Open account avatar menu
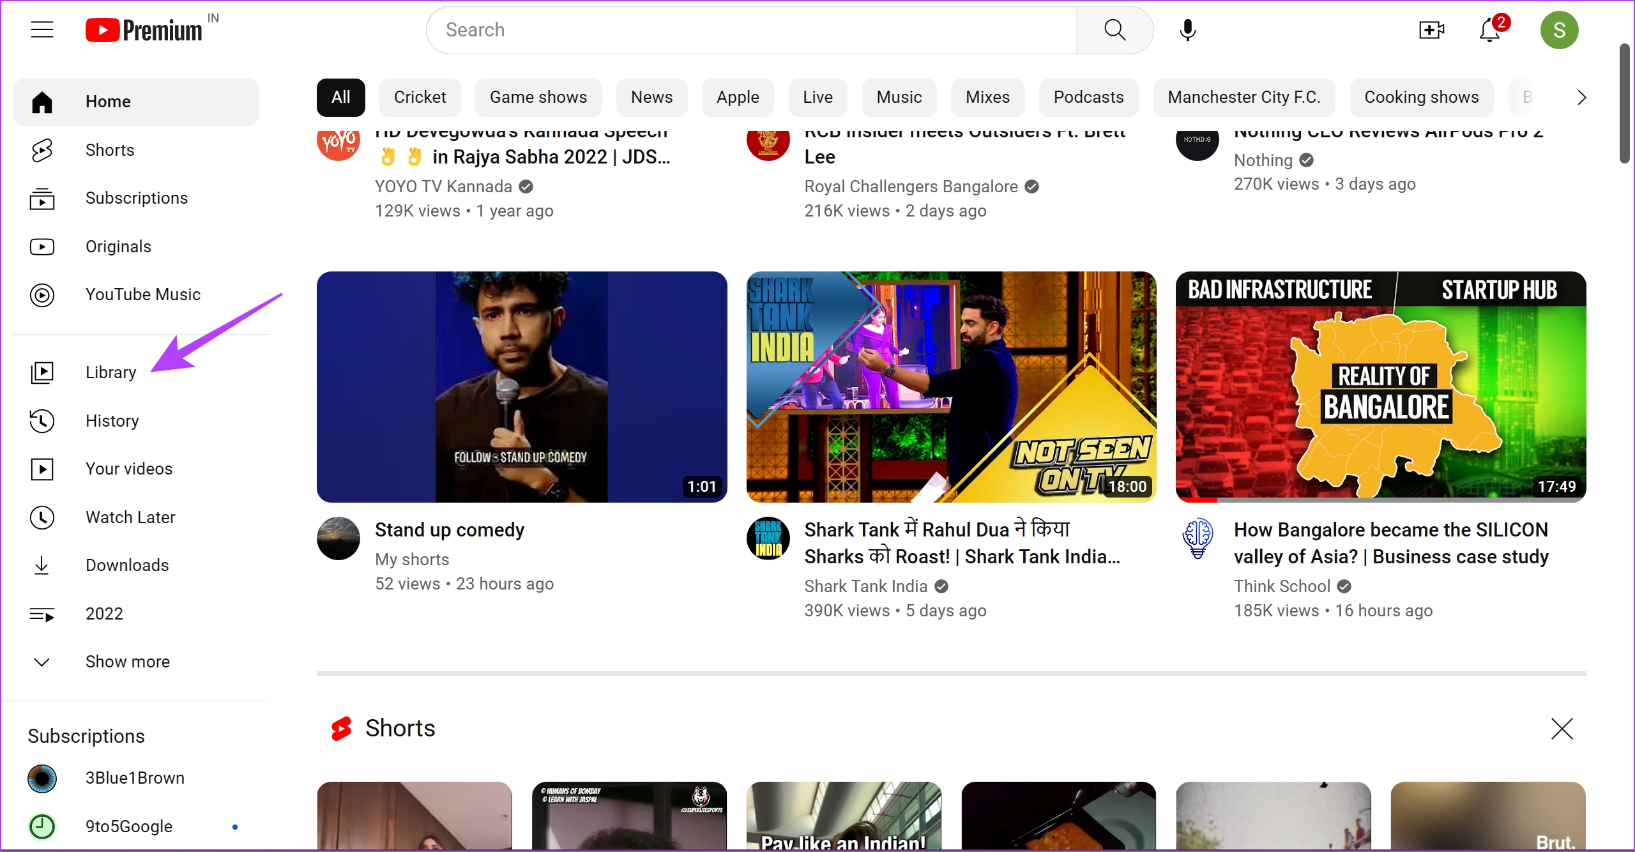 coord(1559,30)
